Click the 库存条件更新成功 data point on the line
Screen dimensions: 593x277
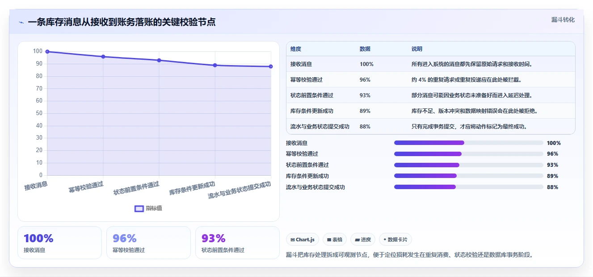[215, 65]
